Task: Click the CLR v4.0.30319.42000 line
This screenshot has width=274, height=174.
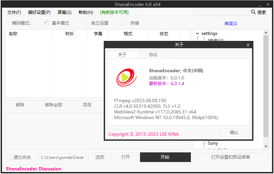Action: coord(147,106)
